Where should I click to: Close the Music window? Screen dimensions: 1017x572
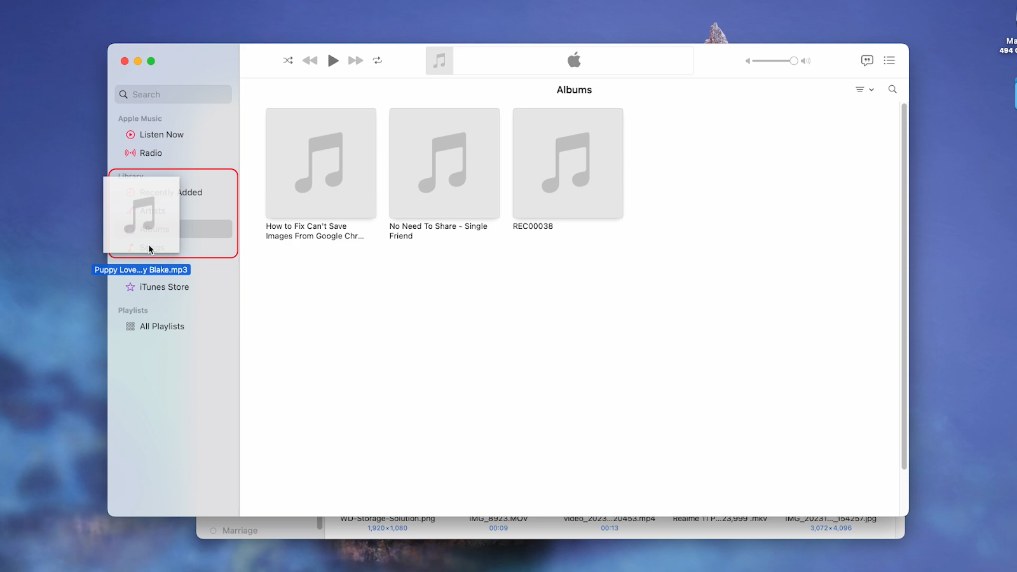pyautogui.click(x=125, y=61)
